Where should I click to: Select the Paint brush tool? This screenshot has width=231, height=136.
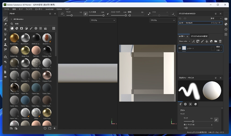(5, 19)
